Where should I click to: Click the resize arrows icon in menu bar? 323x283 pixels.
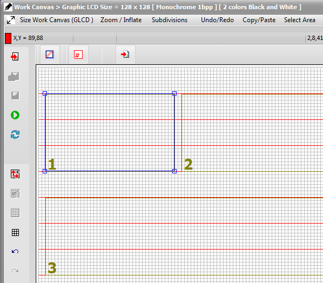pos(10,20)
